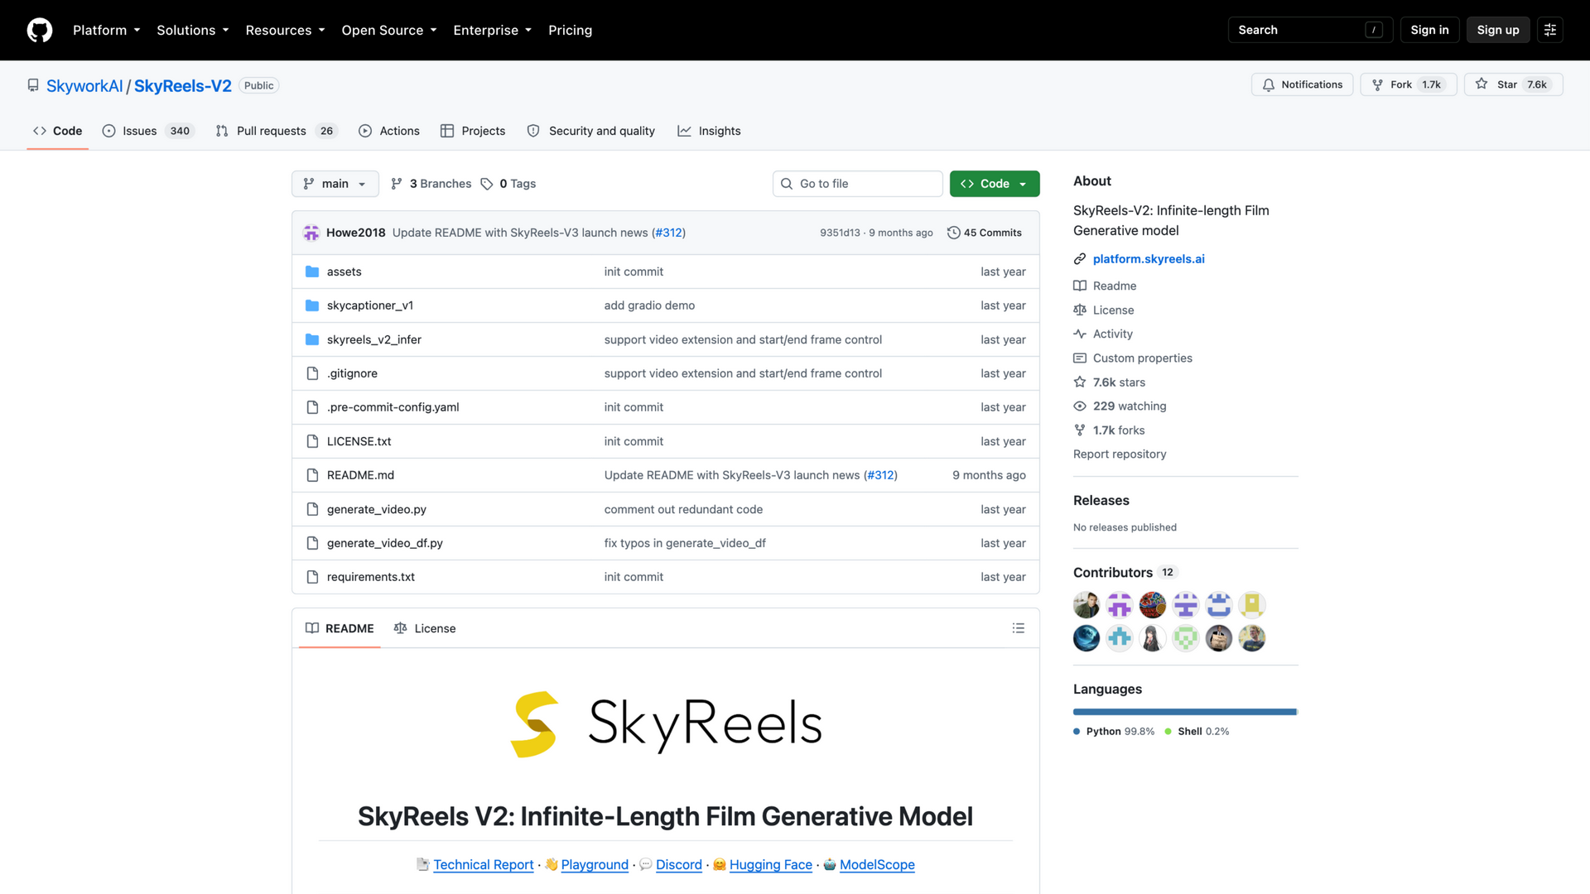The width and height of the screenshot is (1590, 894).
Task: Click the Sign in button
Action: coord(1429,30)
